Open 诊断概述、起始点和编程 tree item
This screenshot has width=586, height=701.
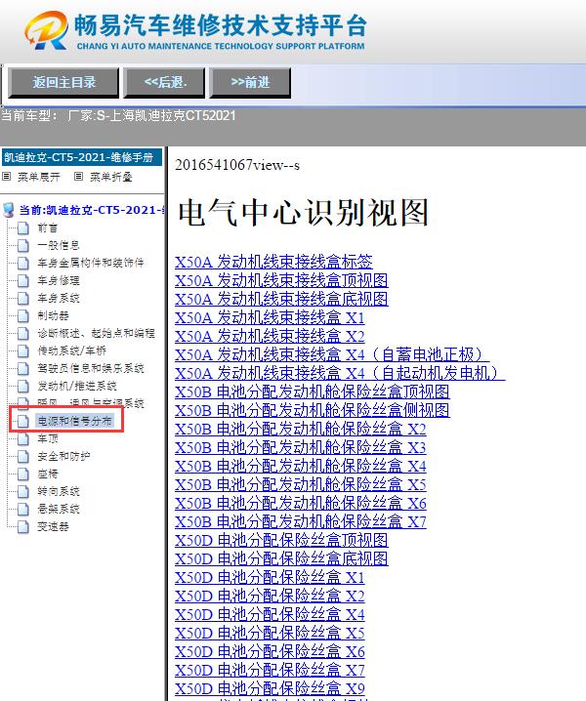pyautogui.click(x=96, y=333)
